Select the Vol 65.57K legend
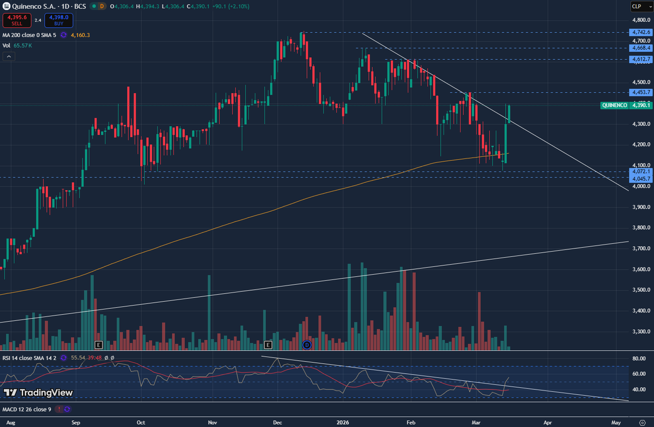The image size is (654, 427). point(17,45)
